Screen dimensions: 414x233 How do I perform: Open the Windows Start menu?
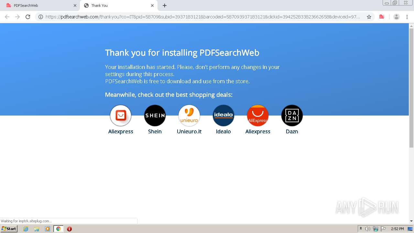tap(9, 229)
